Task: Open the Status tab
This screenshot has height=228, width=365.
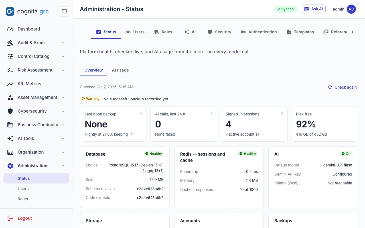Action: (106, 32)
